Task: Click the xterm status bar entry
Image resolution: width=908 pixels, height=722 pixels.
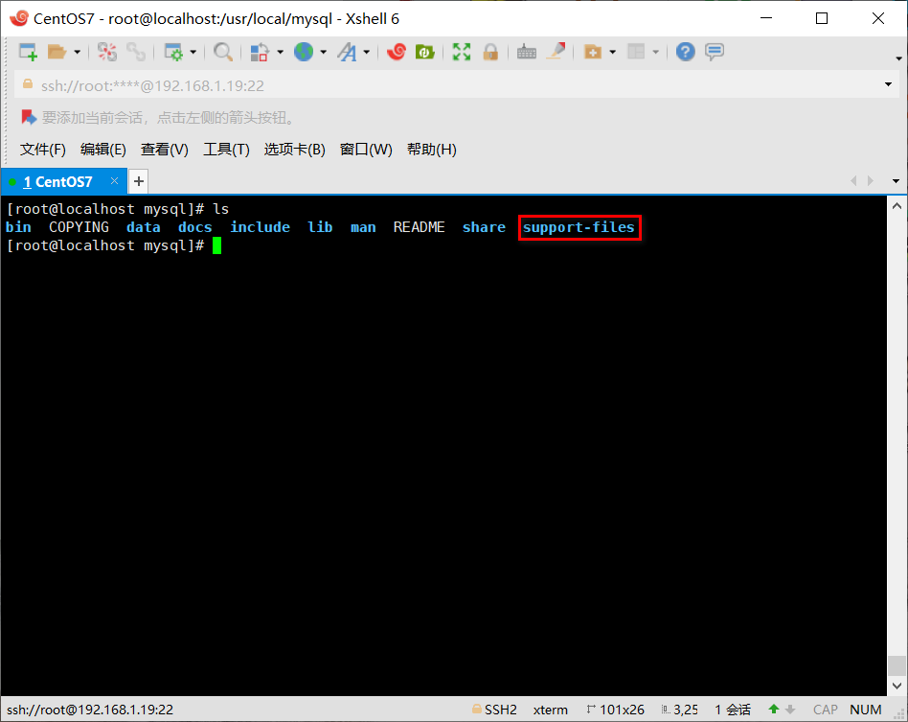Action: coord(550,710)
